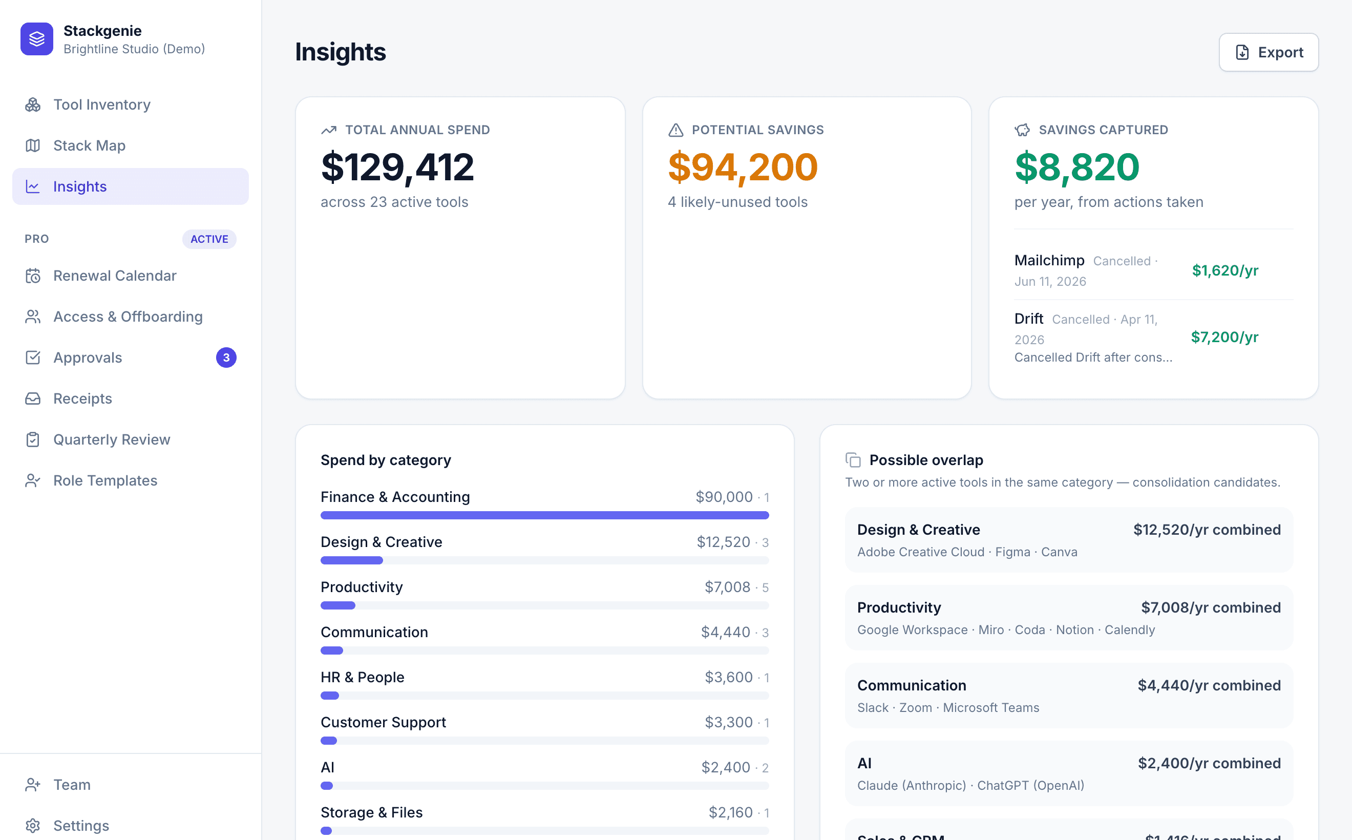This screenshot has width=1352, height=840.
Task: Click the copy icon beside Possible overlap
Action: 853,460
